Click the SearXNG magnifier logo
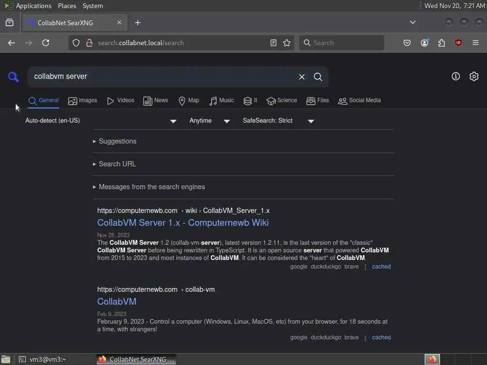This screenshot has width=487, height=365. click(x=13, y=77)
